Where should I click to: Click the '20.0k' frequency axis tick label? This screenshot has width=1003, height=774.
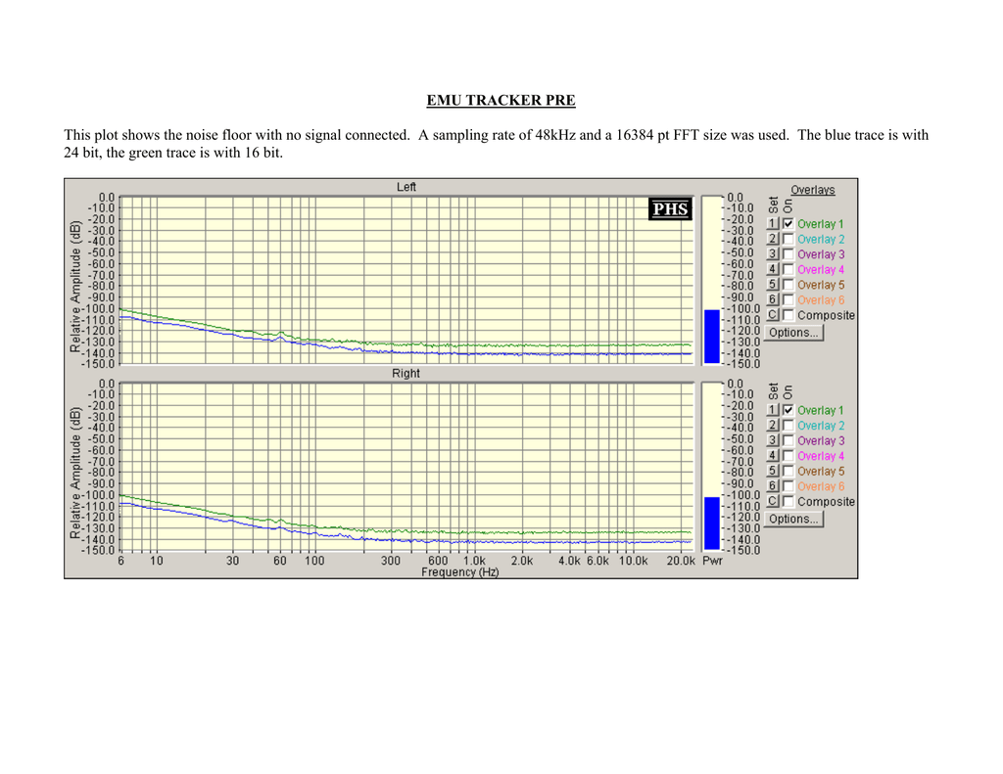coord(681,561)
